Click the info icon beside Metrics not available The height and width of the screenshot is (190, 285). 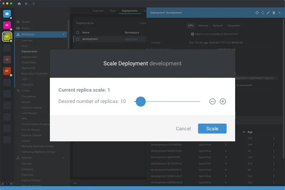[192, 34]
